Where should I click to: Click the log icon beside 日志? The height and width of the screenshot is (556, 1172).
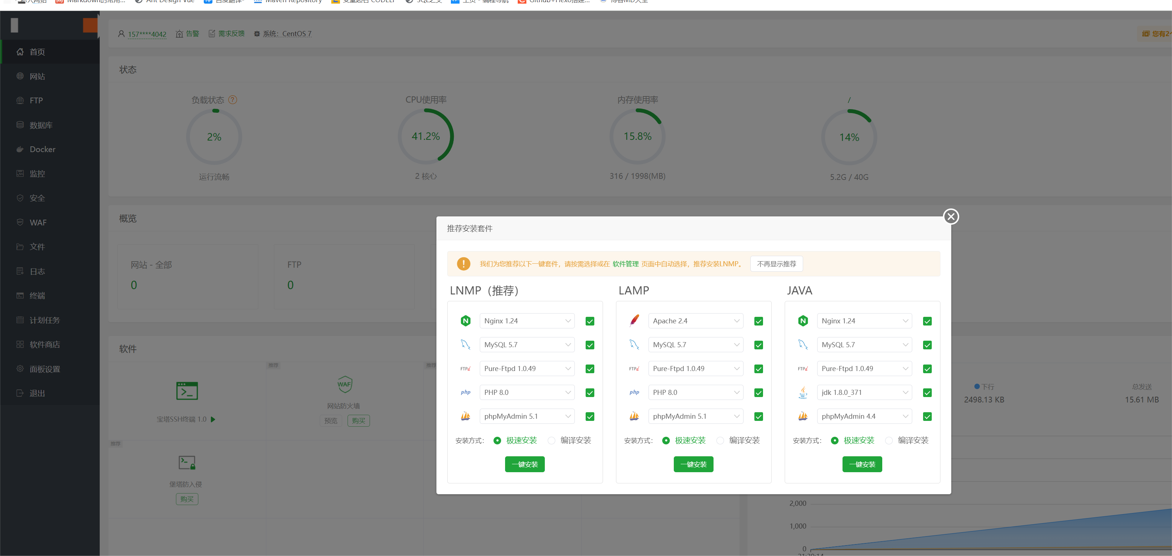tap(20, 271)
